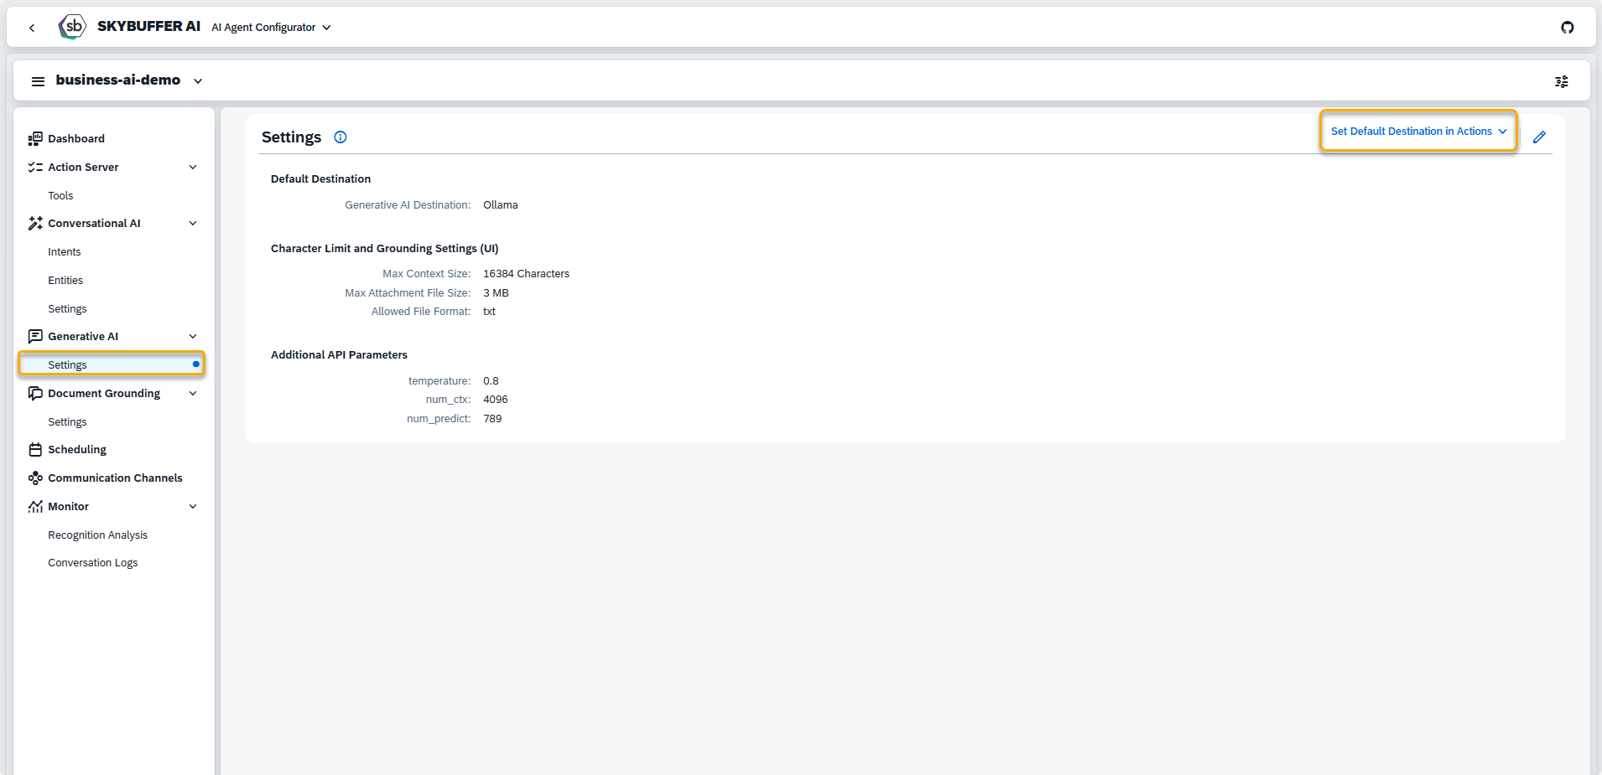
Task: Expand the business-ai-demo project dropdown
Action: (x=198, y=81)
